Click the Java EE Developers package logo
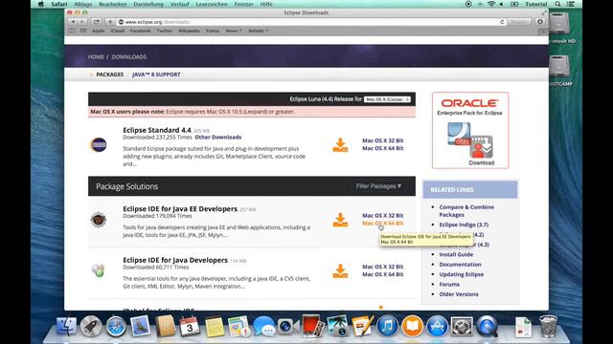 [99, 220]
